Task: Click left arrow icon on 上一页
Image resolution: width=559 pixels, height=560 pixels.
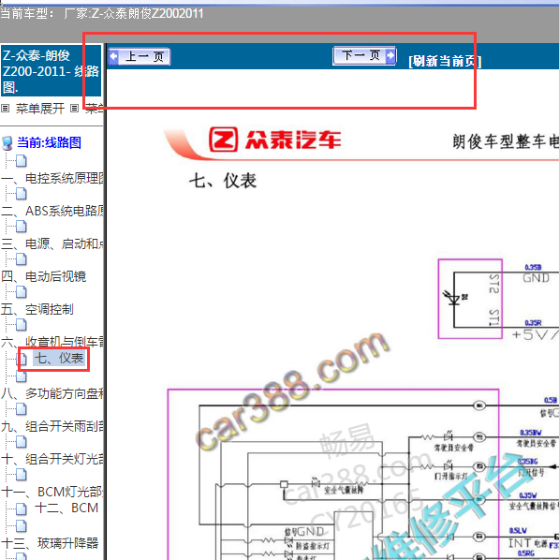Action: 113,56
